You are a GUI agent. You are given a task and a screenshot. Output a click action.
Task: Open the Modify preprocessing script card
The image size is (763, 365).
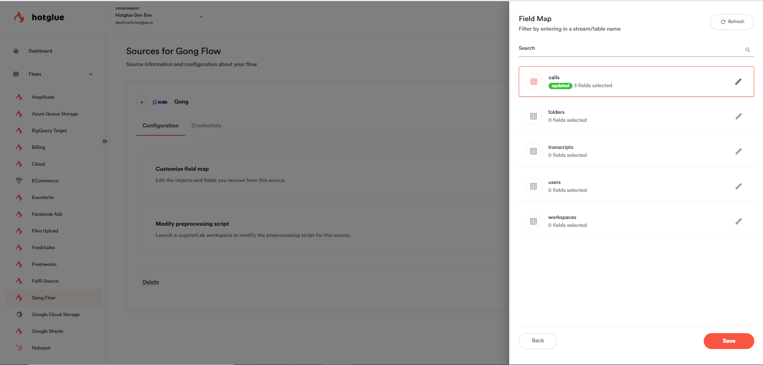(x=326, y=230)
